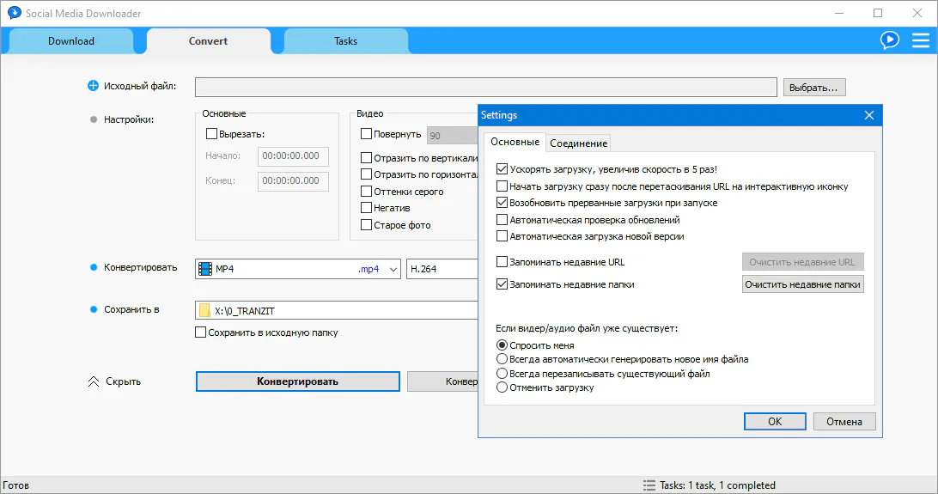This screenshot has width=938, height=494.
Task: Enable the Вырезать checkbox
Action: pos(211,134)
